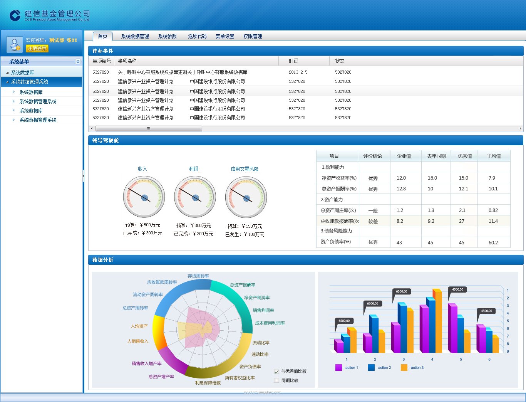526x402 pixels.
Task: Click the 总资产报酬率(%) row label
Action: point(339,189)
